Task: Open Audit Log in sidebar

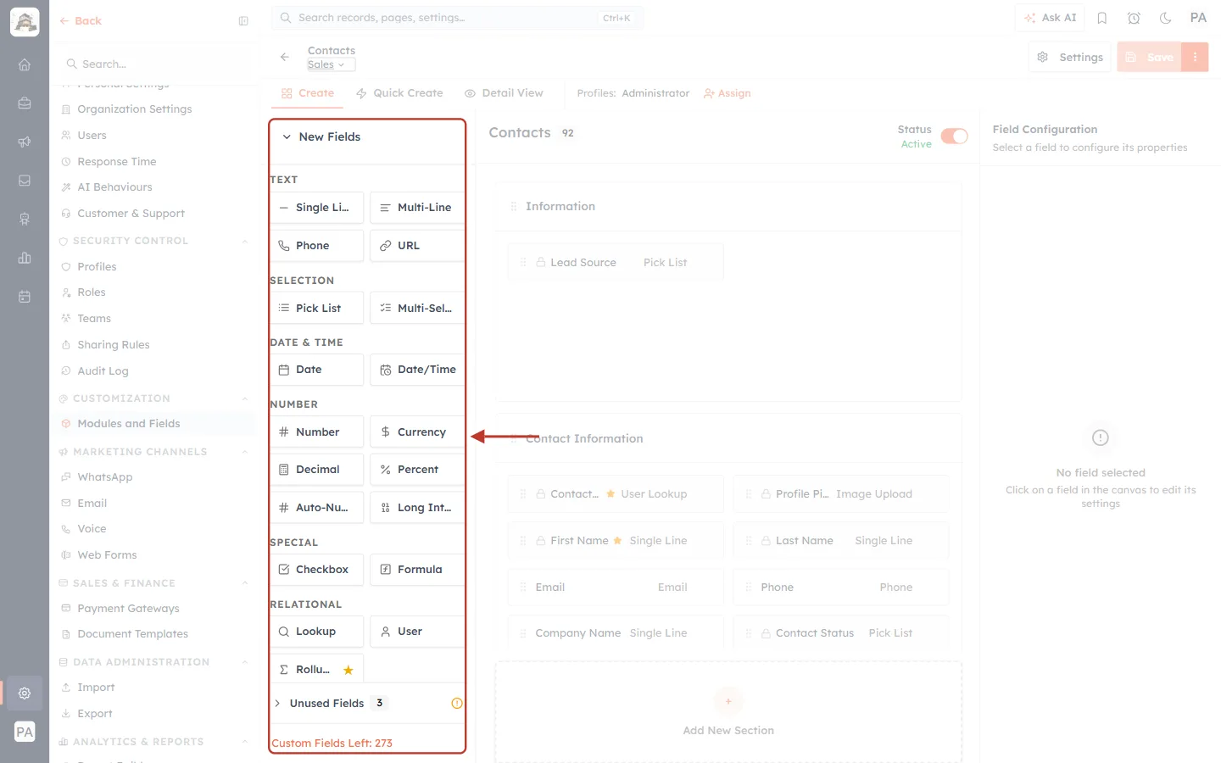Action: [x=103, y=371]
